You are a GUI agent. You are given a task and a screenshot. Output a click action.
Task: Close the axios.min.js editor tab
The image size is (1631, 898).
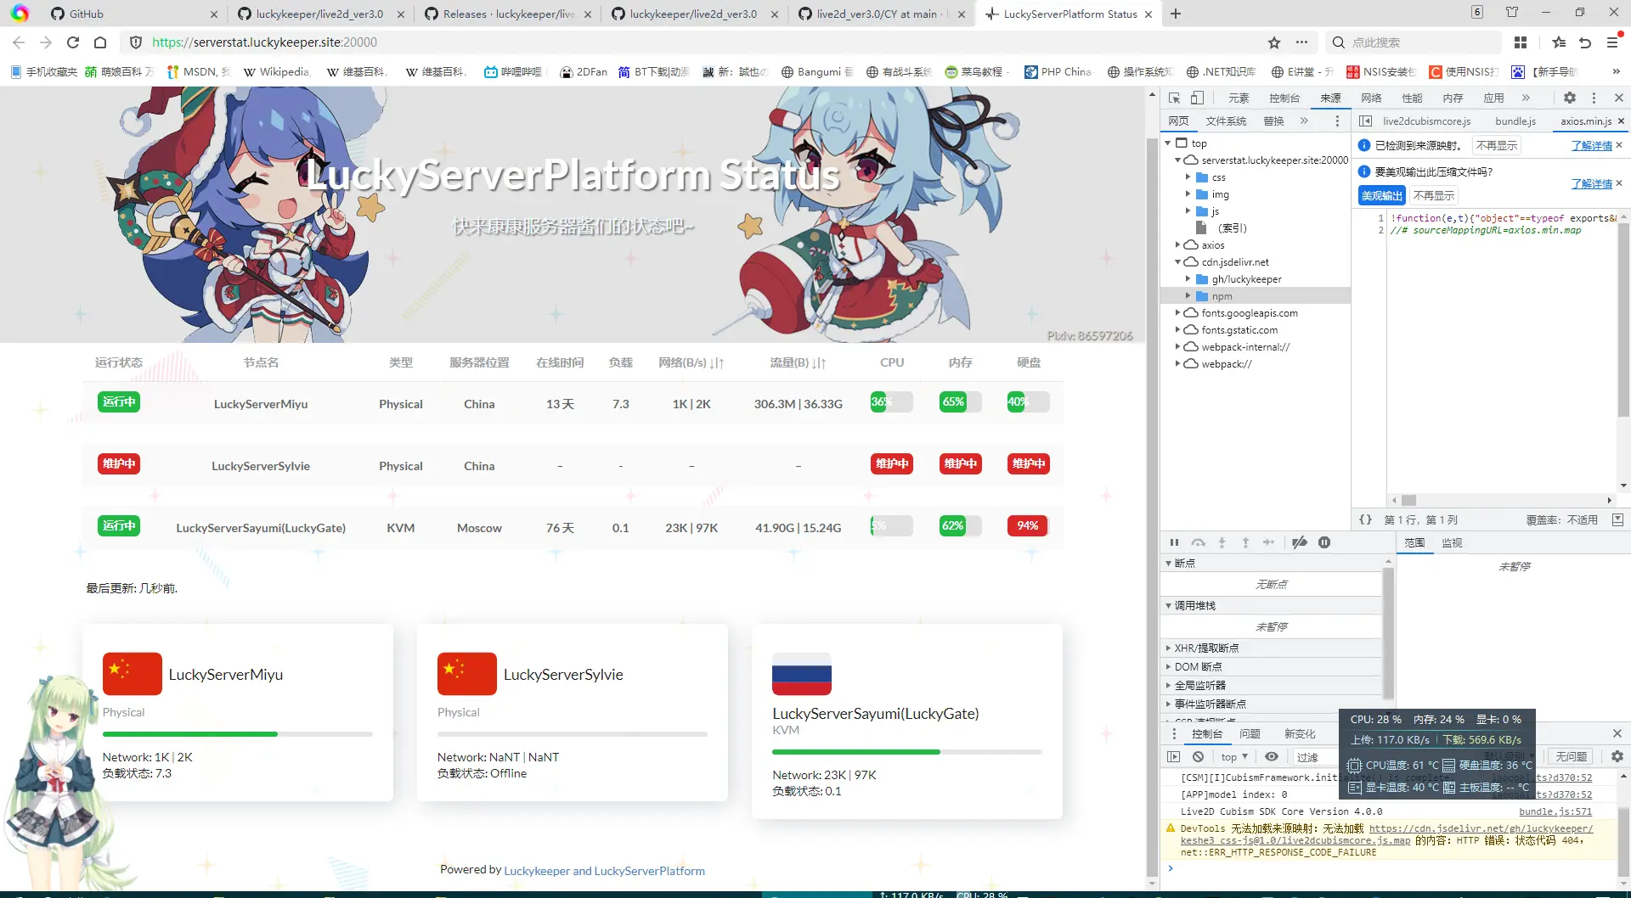click(1622, 121)
